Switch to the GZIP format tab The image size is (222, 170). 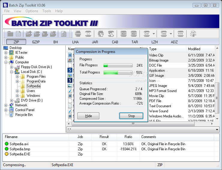pyautogui.click(x=36, y=42)
